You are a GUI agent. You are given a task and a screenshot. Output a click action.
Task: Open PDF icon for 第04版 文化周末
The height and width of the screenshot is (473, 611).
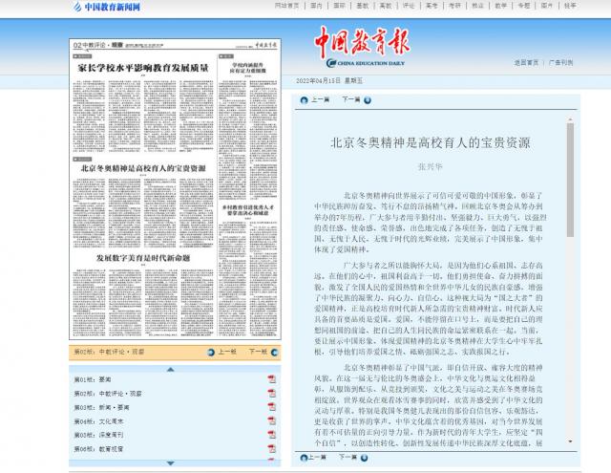tap(273, 420)
